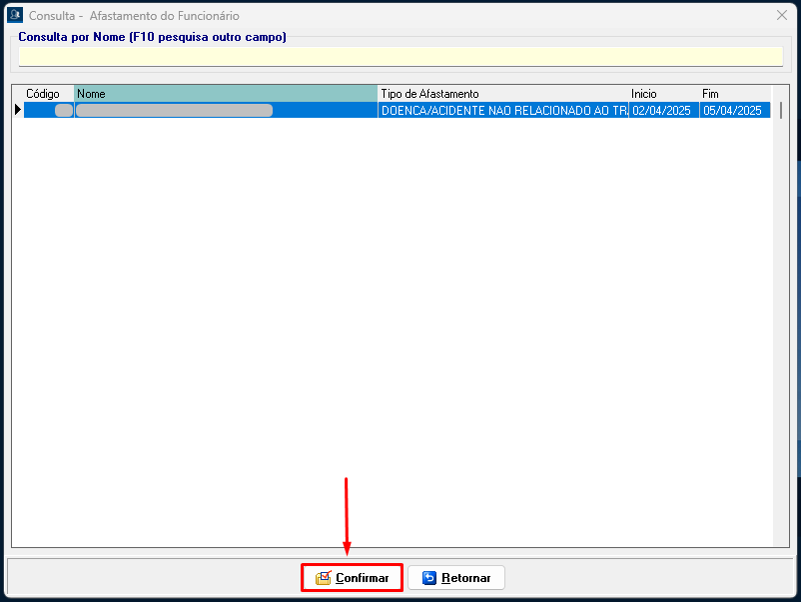Screen dimensions: 801x602
Task: Click the application icon in the title bar
Action: pyautogui.click(x=15, y=16)
